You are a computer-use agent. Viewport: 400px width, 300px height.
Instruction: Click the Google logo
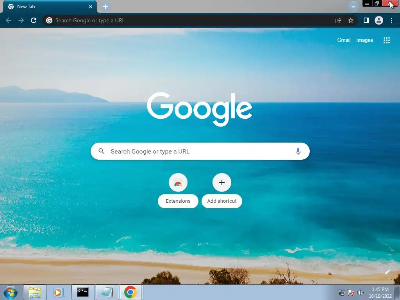pyautogui.click(x=200, y=109)
